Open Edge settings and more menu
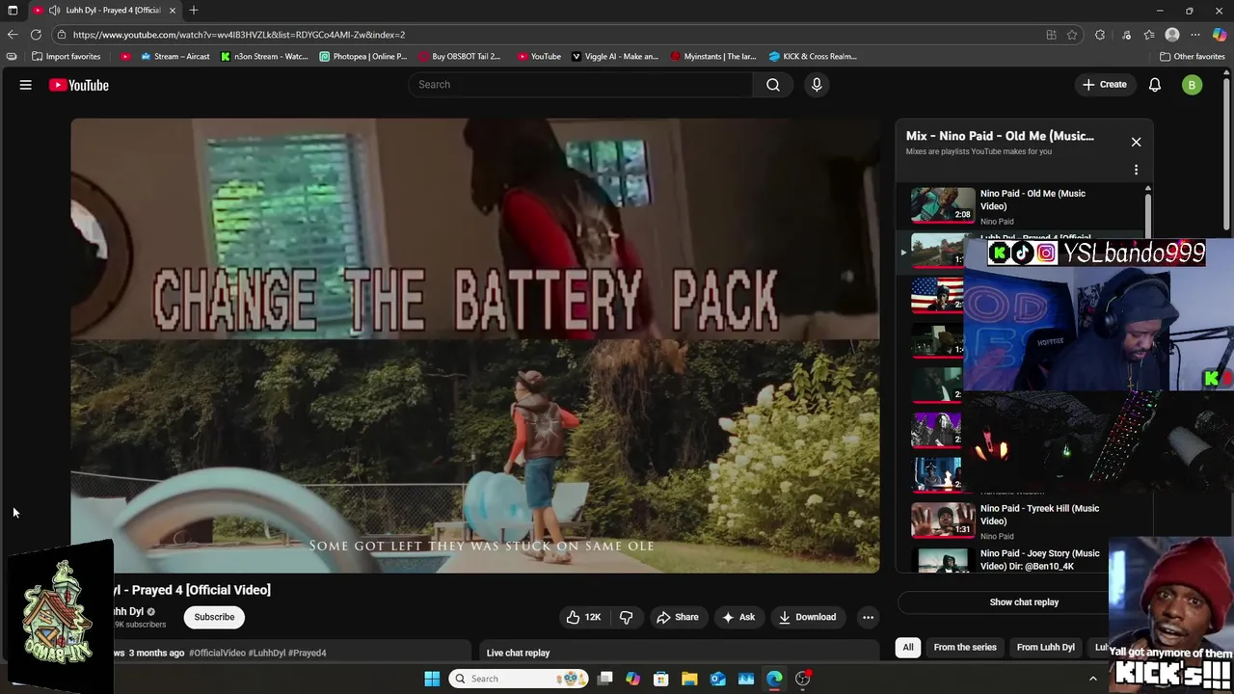Image resolution: width=1234 pixels, height=694 pixels. 1195,35
